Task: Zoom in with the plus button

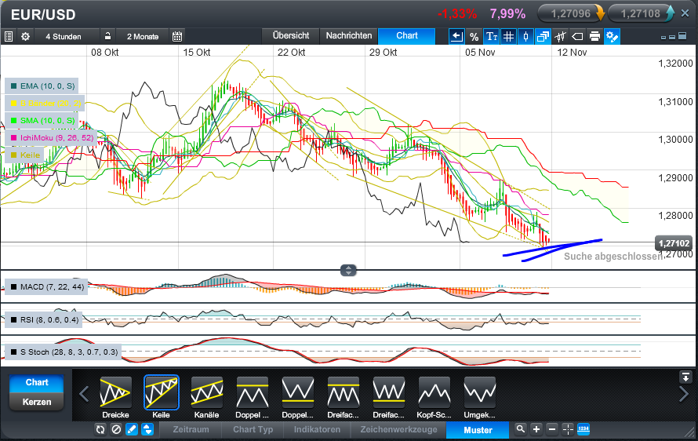Action: click(536, 429)
